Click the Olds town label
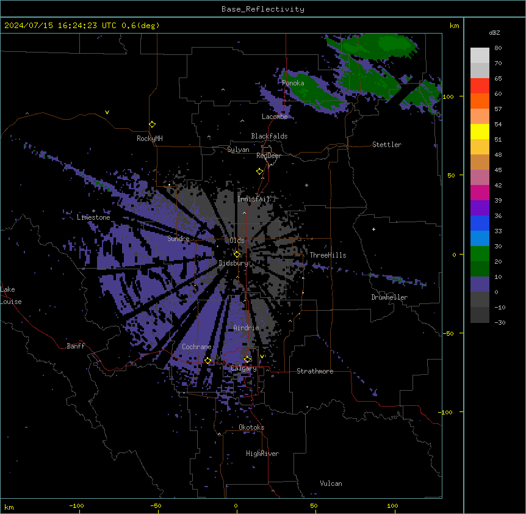 tap(237, 241)
